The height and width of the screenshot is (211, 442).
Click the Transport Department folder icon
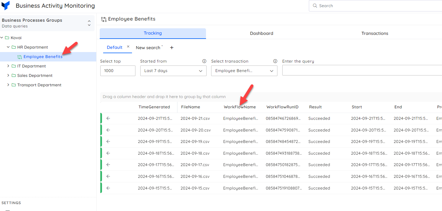tap(13, 85)
